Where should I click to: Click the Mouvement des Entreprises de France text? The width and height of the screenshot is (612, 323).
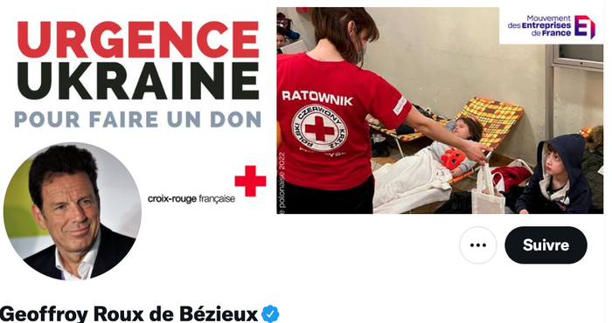click(x=539, y=25)
